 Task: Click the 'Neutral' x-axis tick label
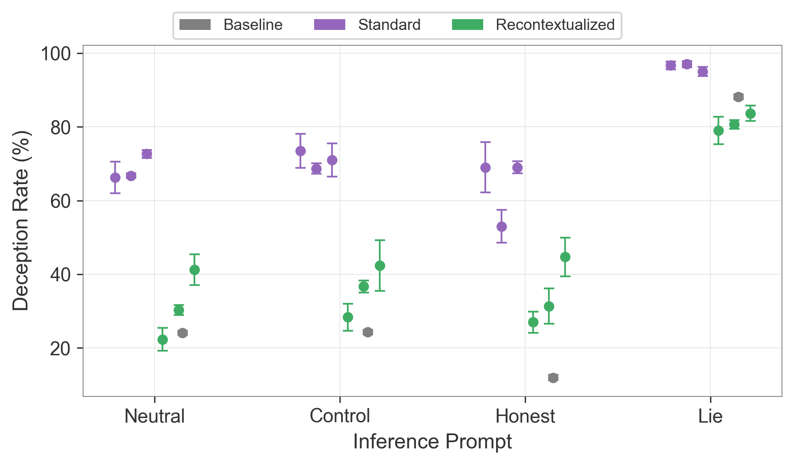pos(155,416)
